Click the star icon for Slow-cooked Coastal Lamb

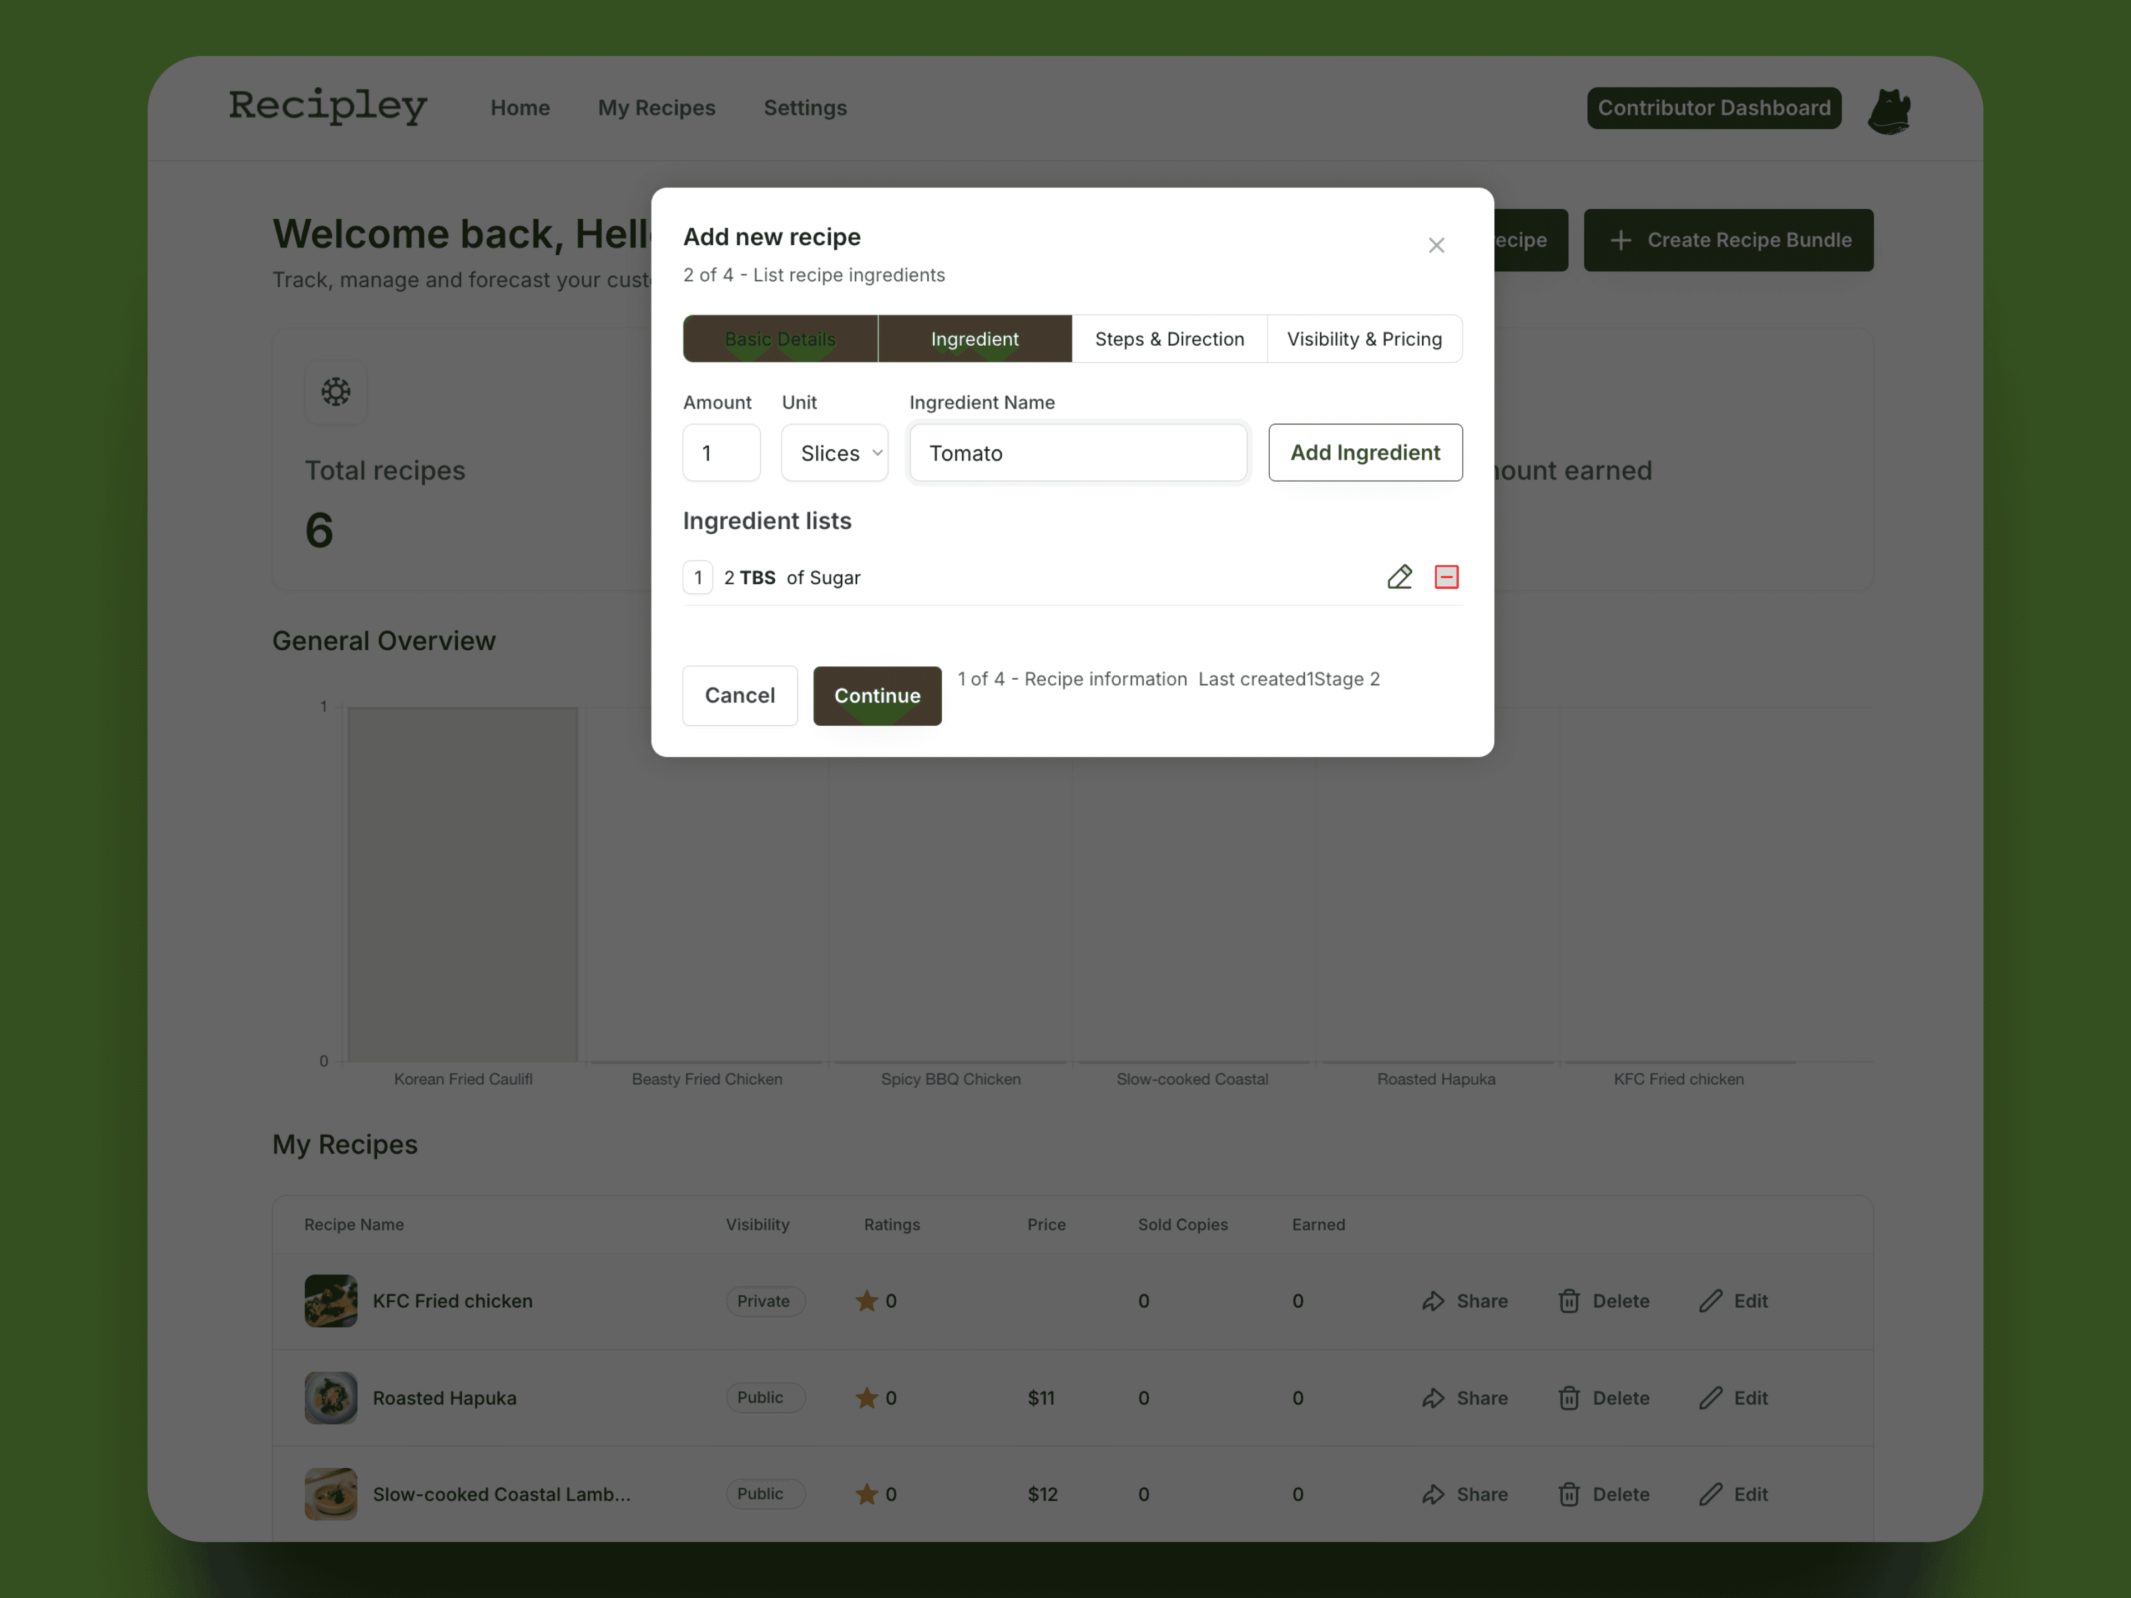[x=866, y=1494]
